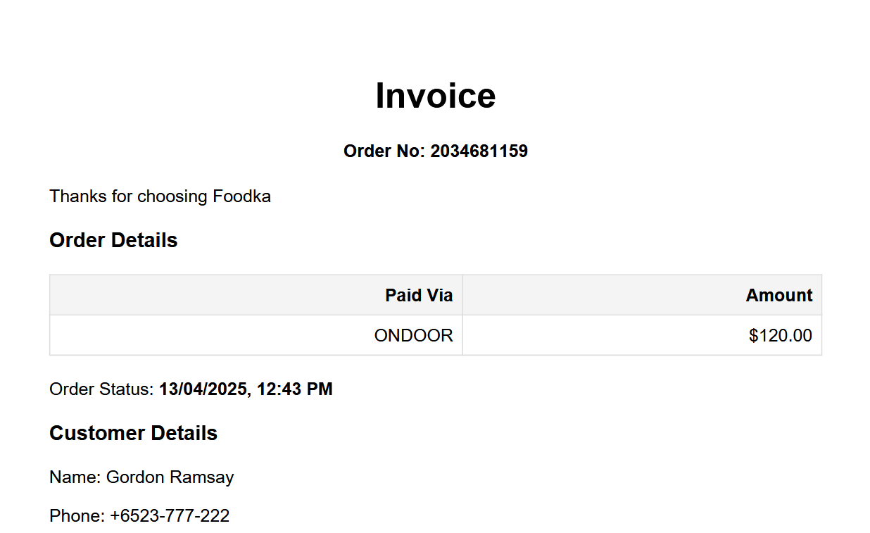Click the Invoice title heading

(x=435, y=96)
